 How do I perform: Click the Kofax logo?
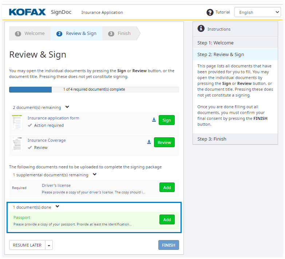(x=27, y=12)
